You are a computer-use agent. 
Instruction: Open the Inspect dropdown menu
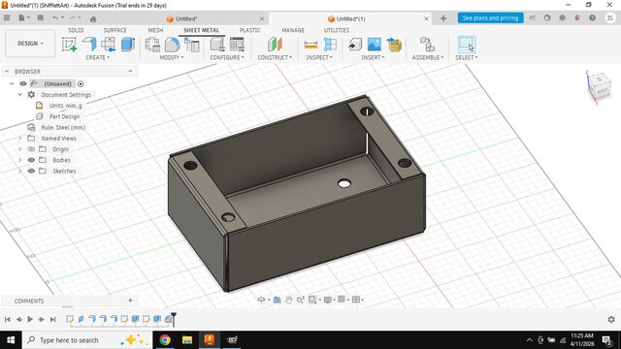pos(319,58)
